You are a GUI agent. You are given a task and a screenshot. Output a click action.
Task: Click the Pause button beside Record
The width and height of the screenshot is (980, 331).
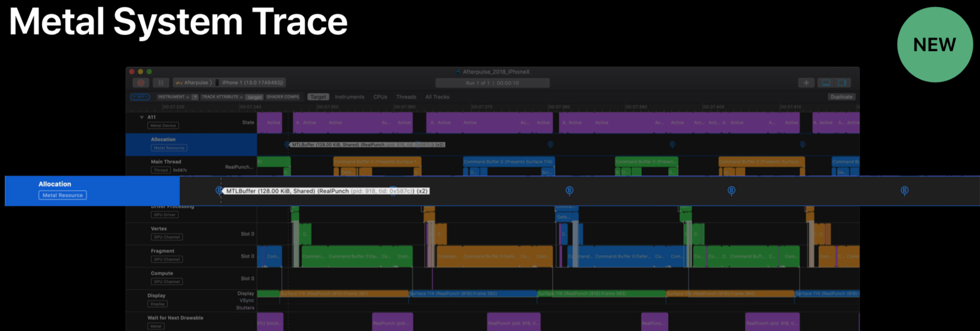tap(161, 83)
